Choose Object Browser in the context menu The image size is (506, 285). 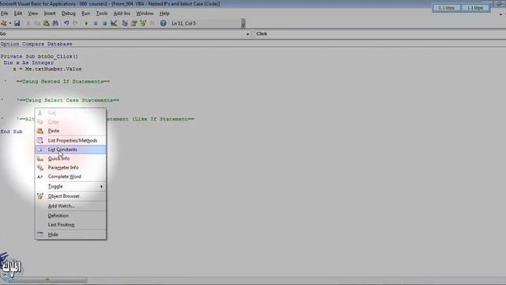pos(70,196)
